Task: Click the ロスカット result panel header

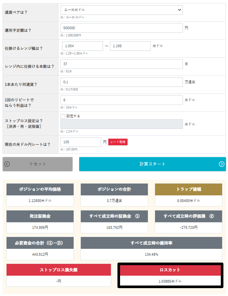Action: coord(170,270)
